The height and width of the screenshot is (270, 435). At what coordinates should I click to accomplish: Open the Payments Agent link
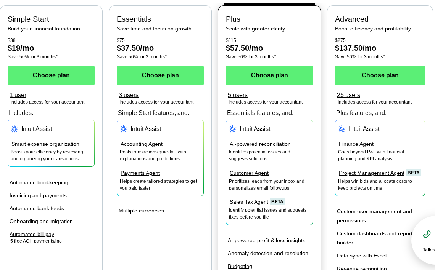tap(140, 173)
